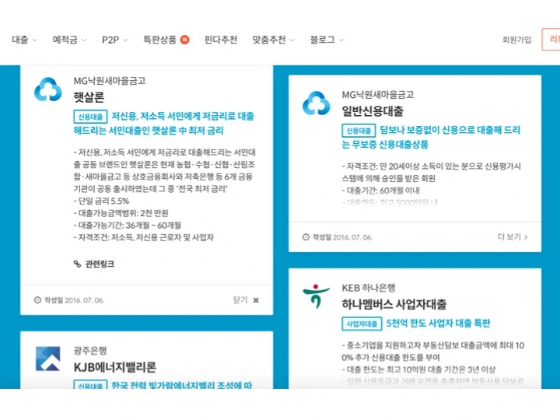Click the 신용대출 tag on 일반신용대출 card

tap(359, 131)
